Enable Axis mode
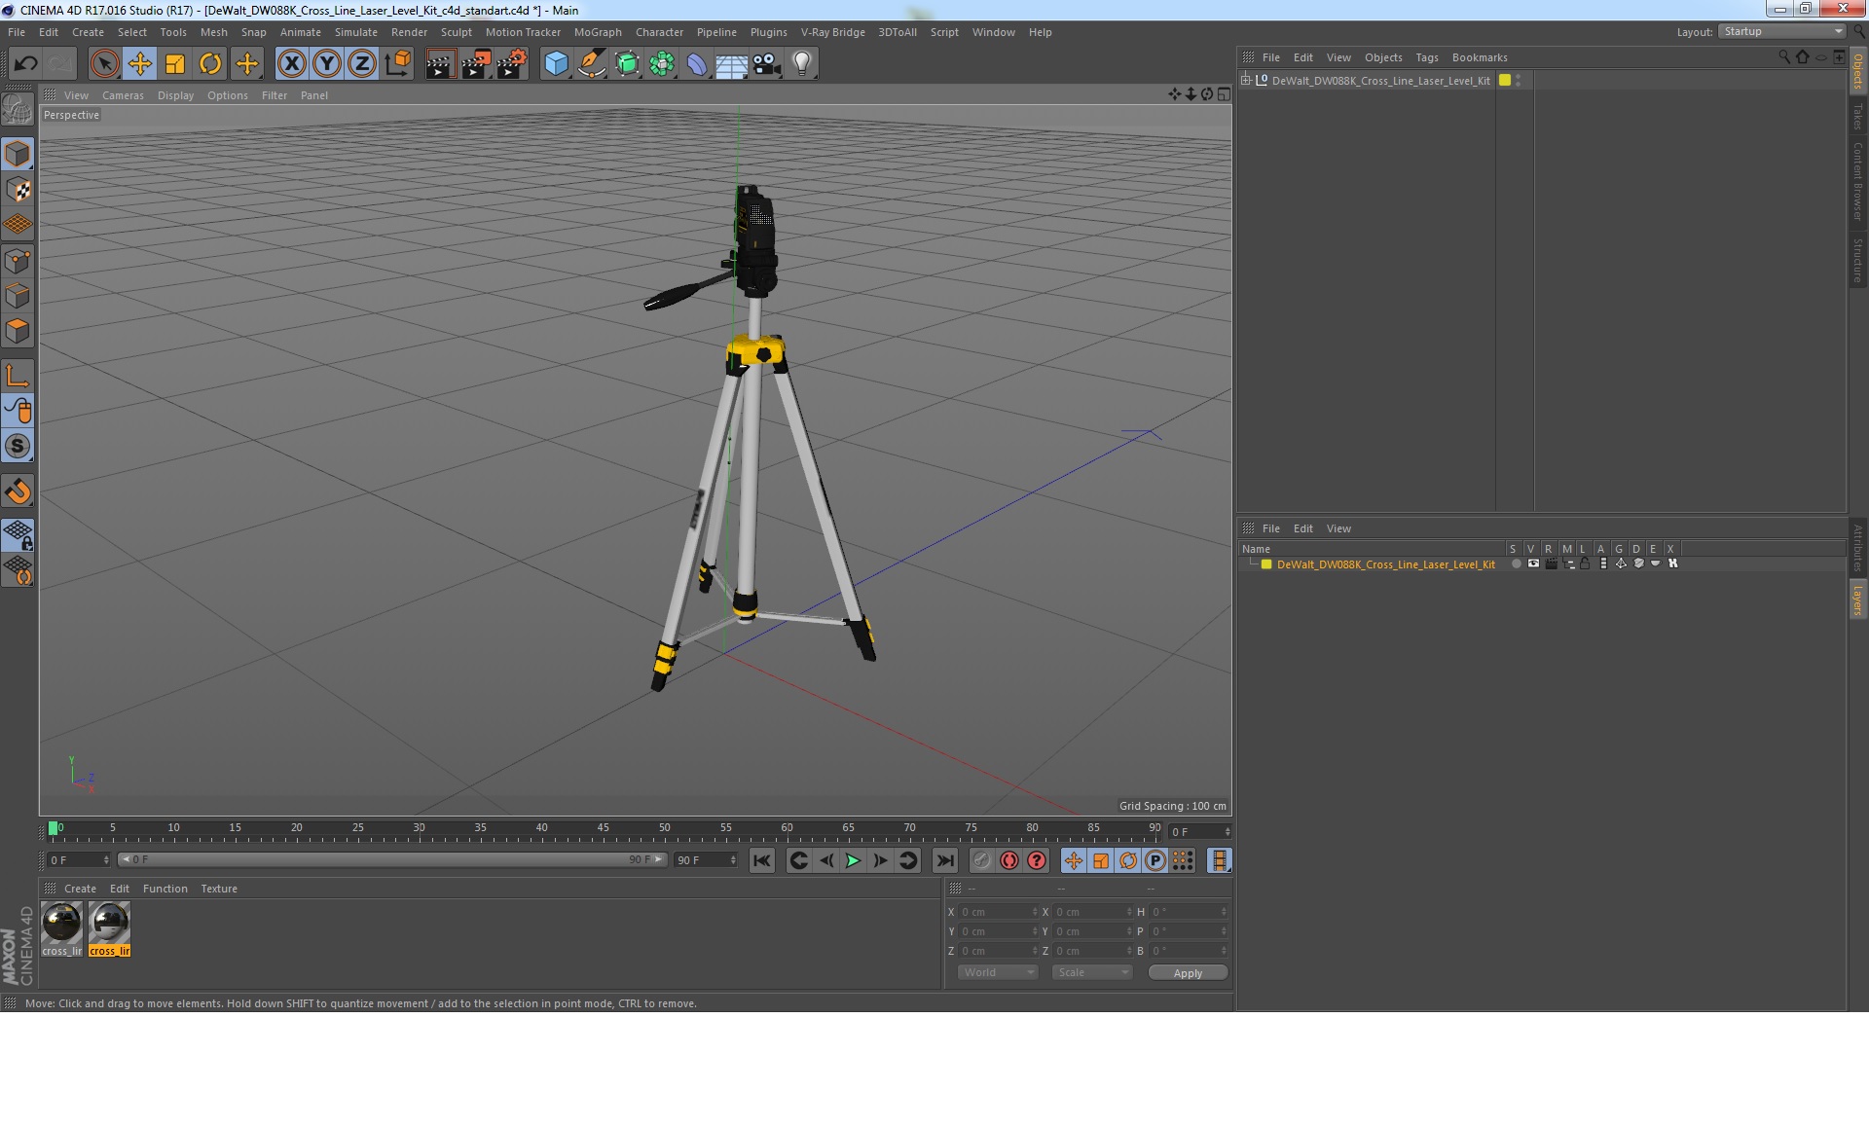Screen dimensions: 1869x1127 (18, 376)
